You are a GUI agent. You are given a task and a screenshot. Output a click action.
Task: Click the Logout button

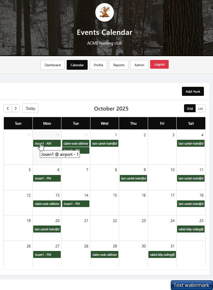pyautogui.click(x=159, y=64)
